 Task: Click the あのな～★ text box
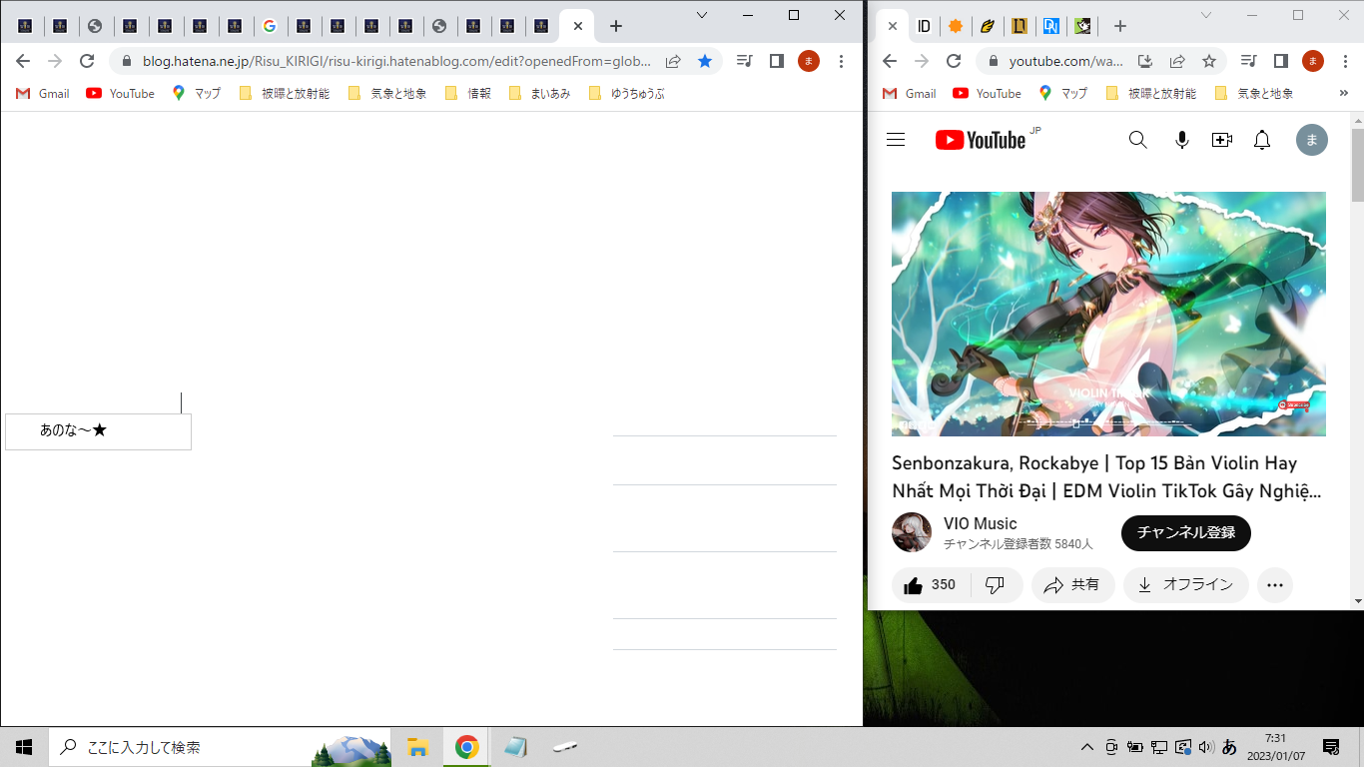pyautogui.click(x=98, y=431)
